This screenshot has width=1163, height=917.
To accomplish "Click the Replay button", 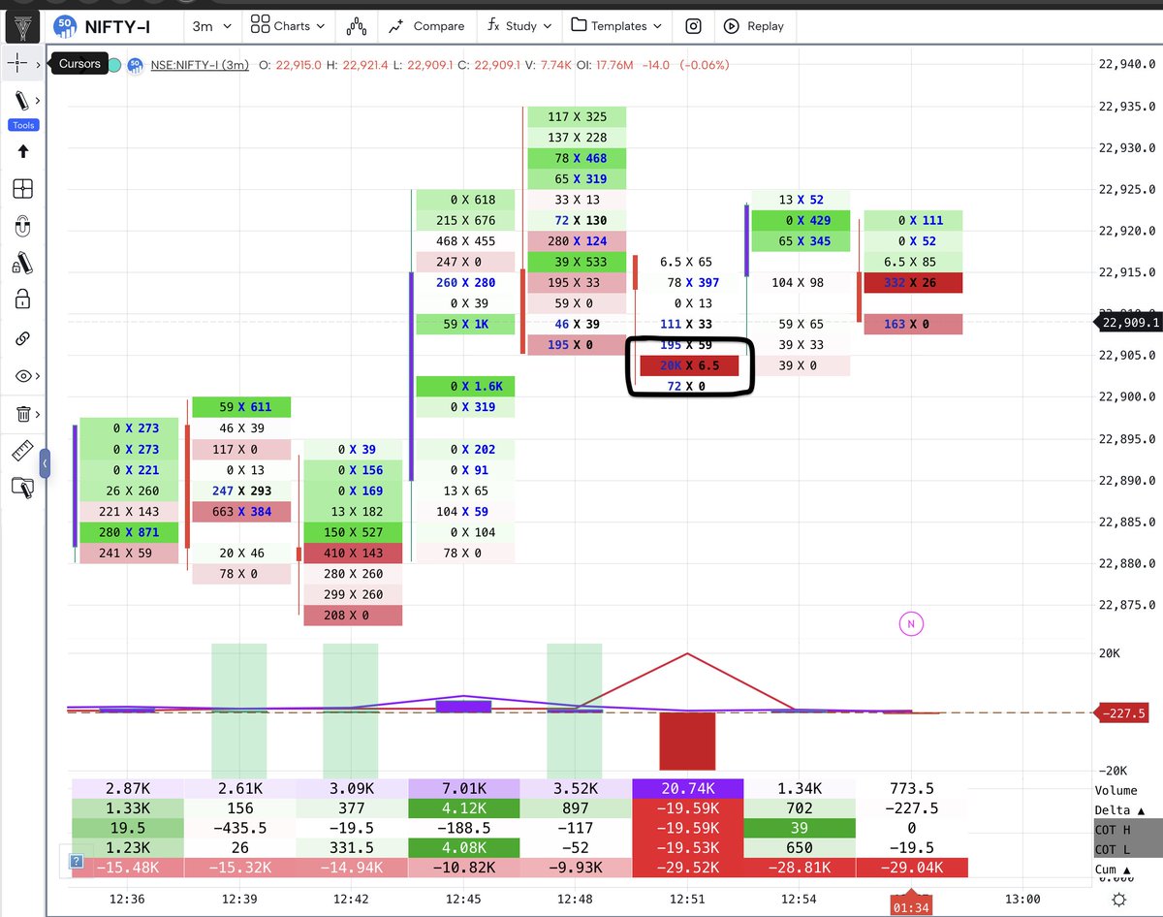I will [x=753, y=26].
